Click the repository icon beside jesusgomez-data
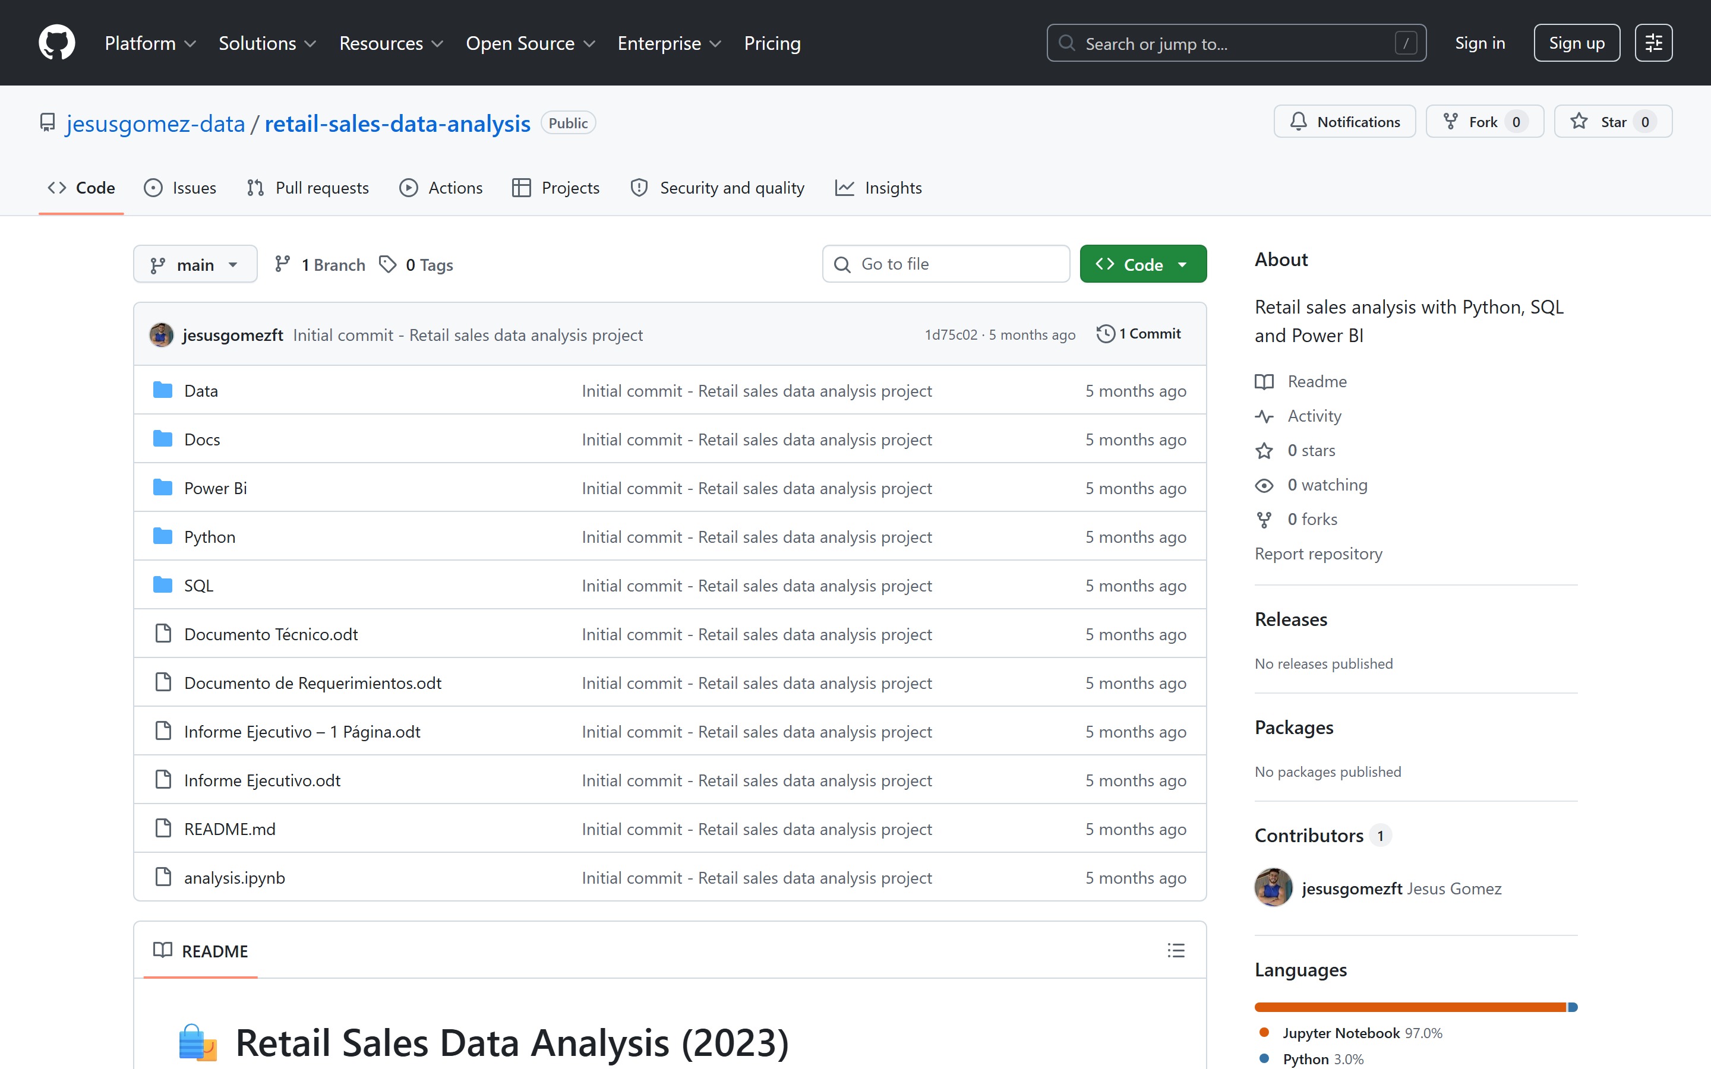The width and height of the screenshot is (1711, 1069). 48,123
